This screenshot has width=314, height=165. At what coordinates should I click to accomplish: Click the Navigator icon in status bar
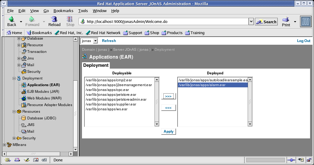[8, 160]
